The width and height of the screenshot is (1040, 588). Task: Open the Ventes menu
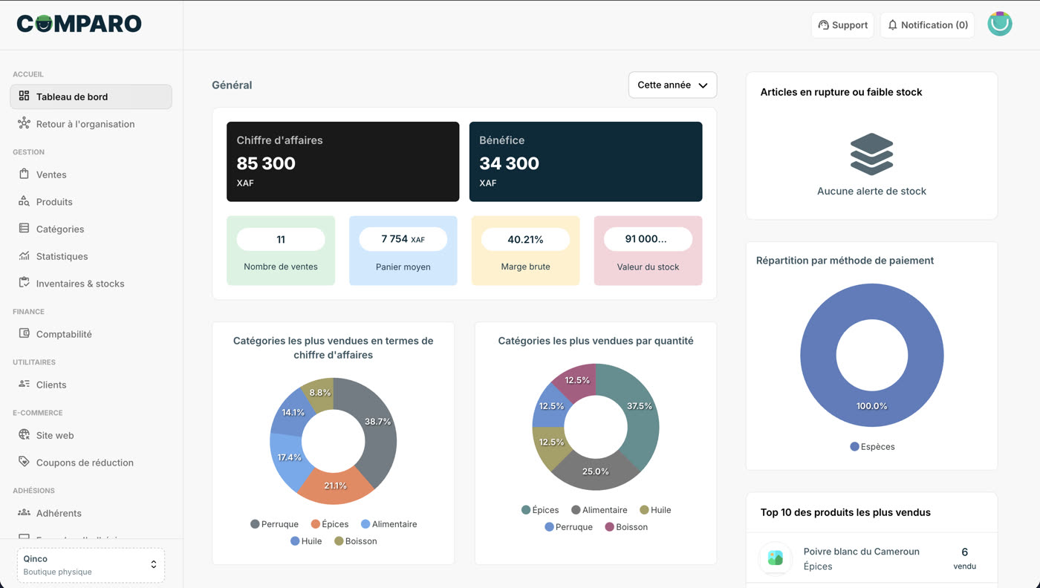[51, 174]
